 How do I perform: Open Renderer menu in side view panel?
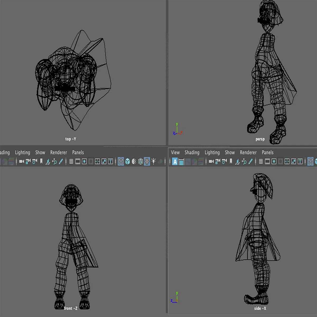[248, 152]
